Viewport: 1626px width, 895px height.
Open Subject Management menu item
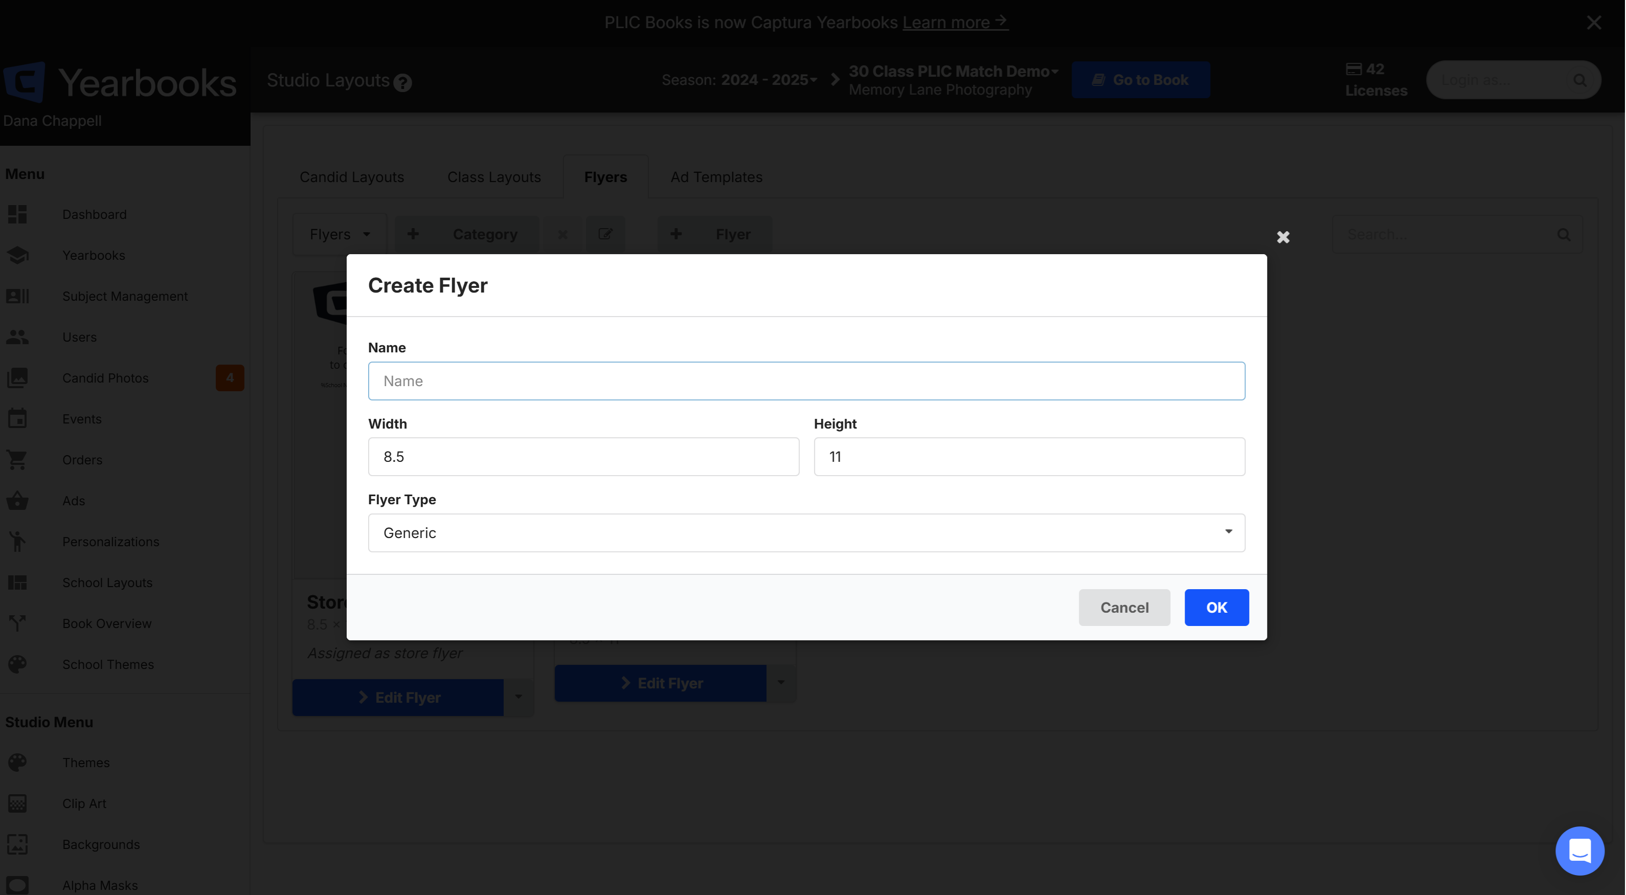(x=125, y=296)
